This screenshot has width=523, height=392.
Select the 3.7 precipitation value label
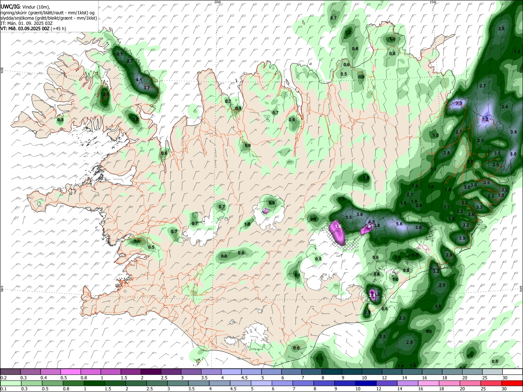point(147,88)
